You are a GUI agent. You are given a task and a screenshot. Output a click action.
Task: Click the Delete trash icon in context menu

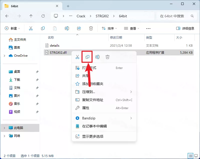[x=108, y=57]
